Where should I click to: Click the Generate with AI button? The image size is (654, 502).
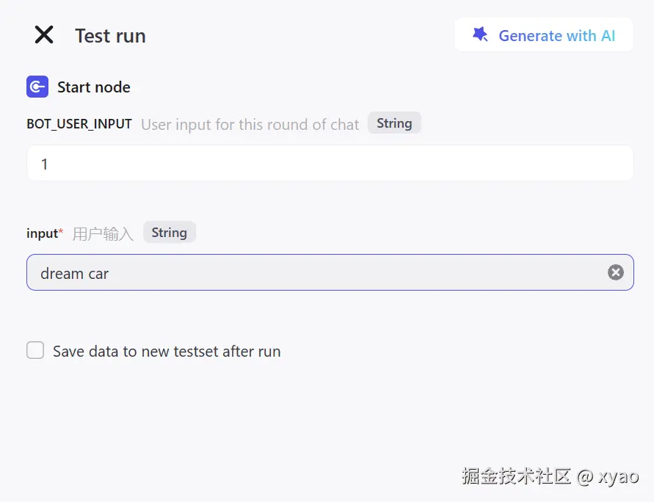[543, 34]
